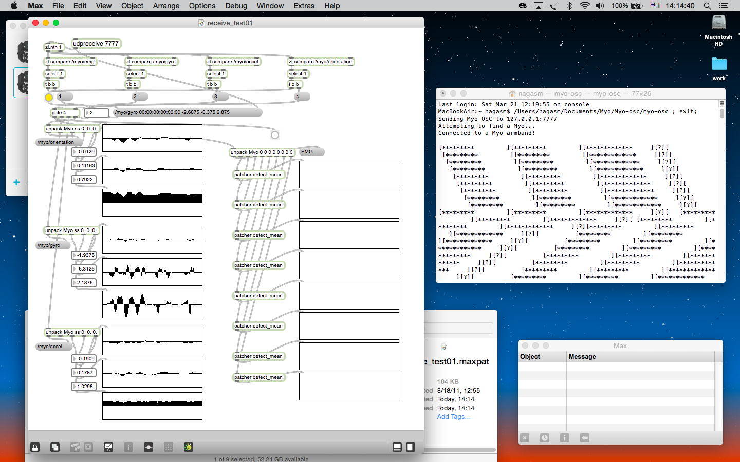Toggle the right sidebar view button
The width and height of the screenshot is (740, 462).
pos(410,447)
